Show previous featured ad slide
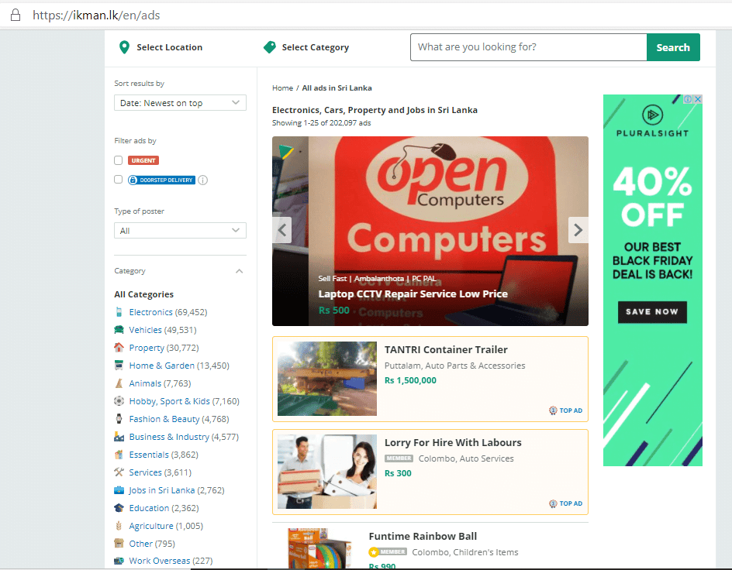Image resolution: width=732 pixels, height=570 pixels. click(282, 230)
